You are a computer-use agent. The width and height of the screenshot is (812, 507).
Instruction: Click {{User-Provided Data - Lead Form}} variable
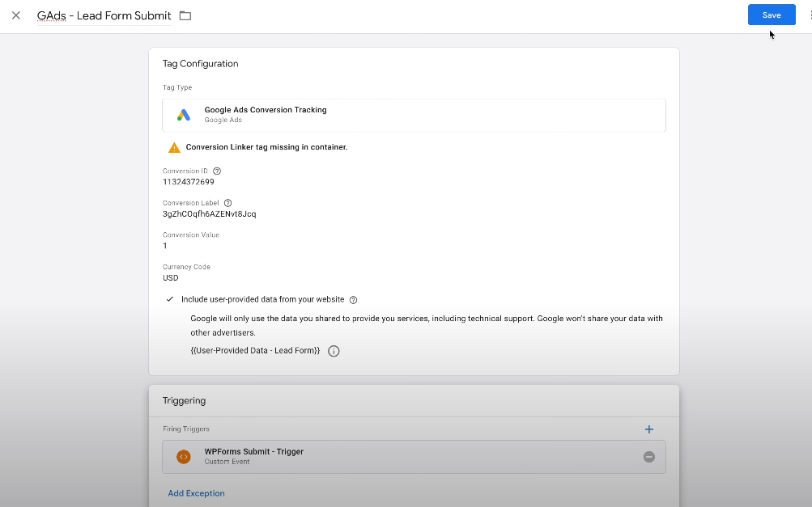coord(255,351)
